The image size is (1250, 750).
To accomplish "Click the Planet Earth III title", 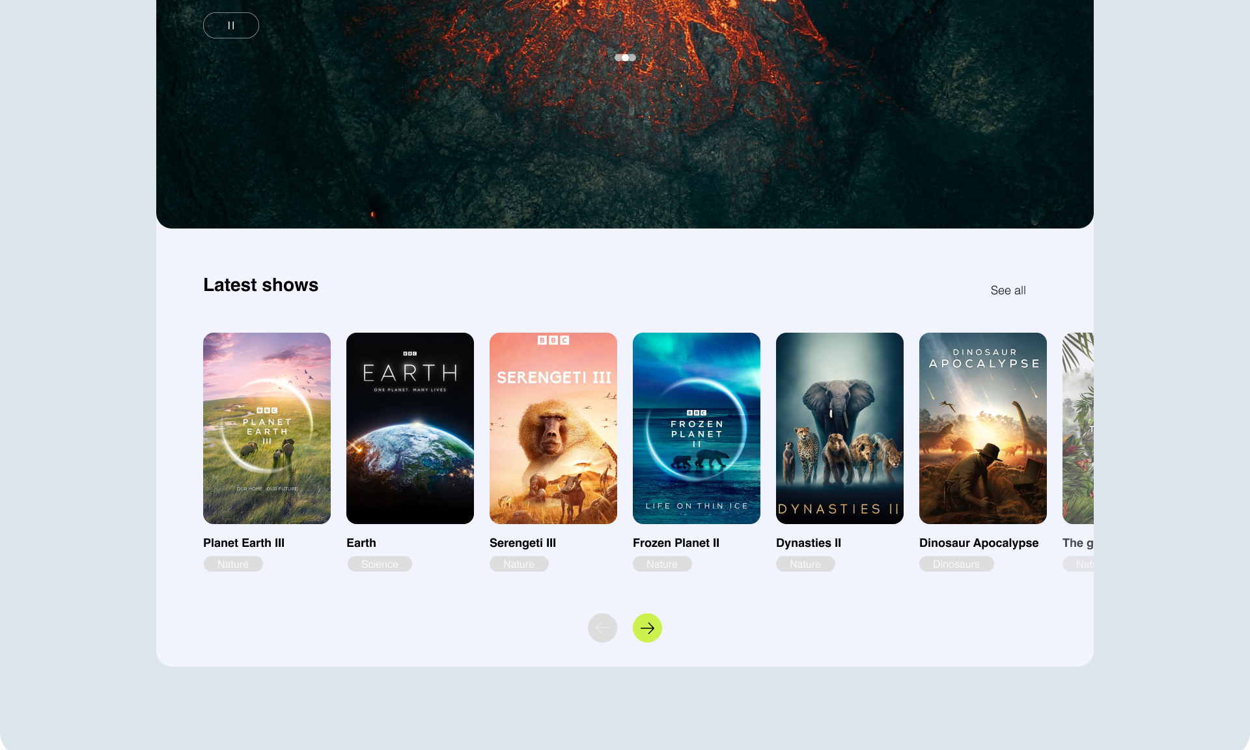I will pos(243,543).
